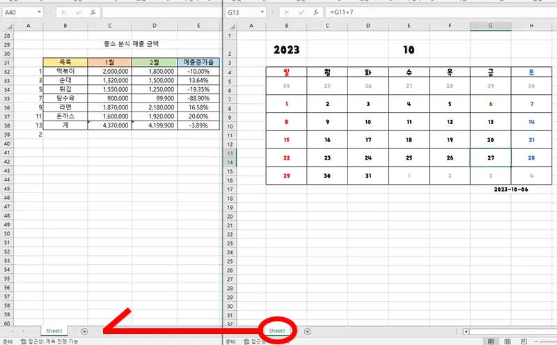The height and width of the screenshot is (345, 557).
Task: Click the 99,900 cell
Action: point(155,98)
